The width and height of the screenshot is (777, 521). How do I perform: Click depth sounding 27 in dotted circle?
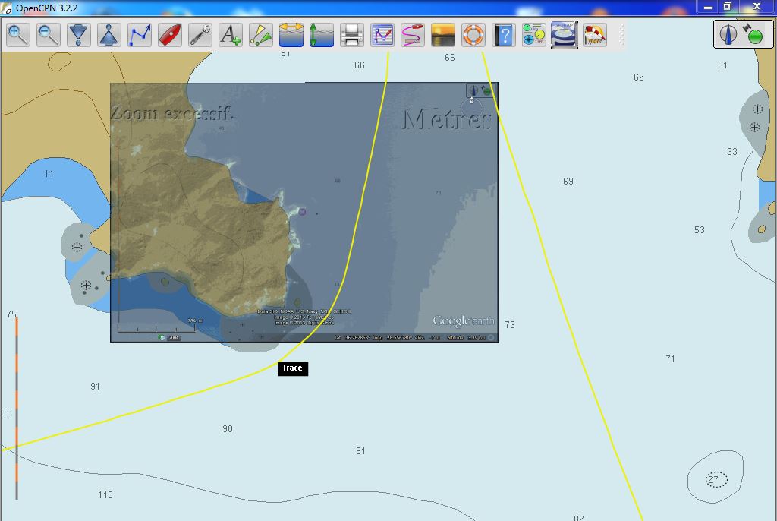click(713, 480)
